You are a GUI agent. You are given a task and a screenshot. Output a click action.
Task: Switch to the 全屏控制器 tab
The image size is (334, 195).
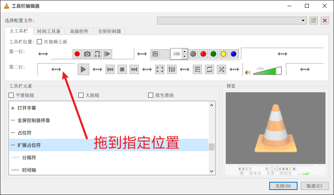coord(109,31)
